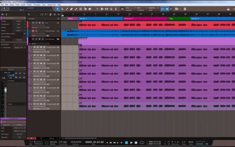Select the Intro arranger section
This screenshot has width=235, height=147.
[72, 18]
